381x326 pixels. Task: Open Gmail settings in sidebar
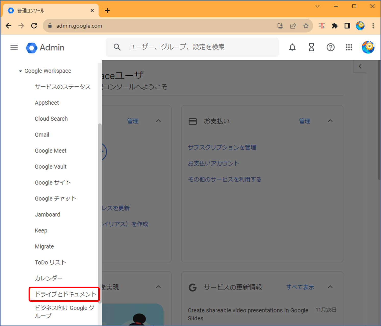tap(42, 135)
